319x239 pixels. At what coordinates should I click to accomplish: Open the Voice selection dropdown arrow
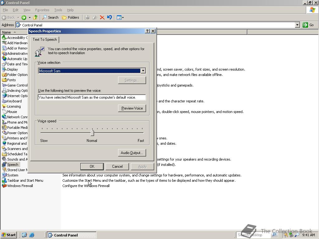(x=143, y=71)
